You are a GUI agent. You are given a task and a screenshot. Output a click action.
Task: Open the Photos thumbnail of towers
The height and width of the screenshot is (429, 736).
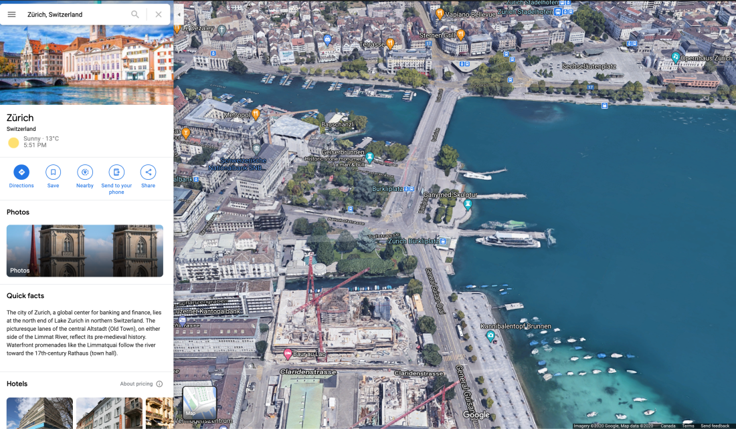pos(85,251)
